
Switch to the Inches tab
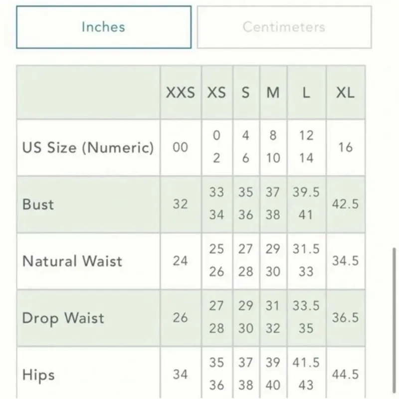(104, 27)
